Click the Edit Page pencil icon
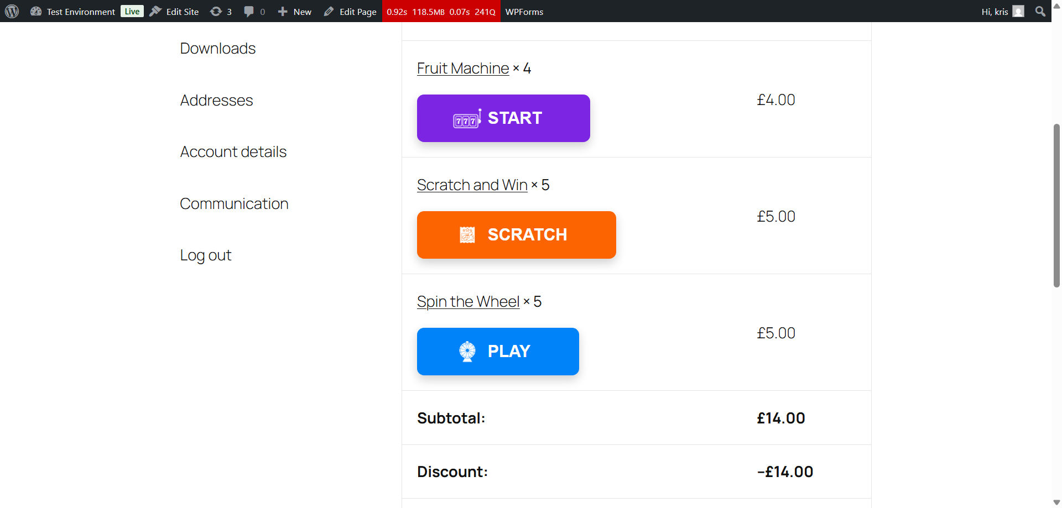 click(x=329, y=12)
